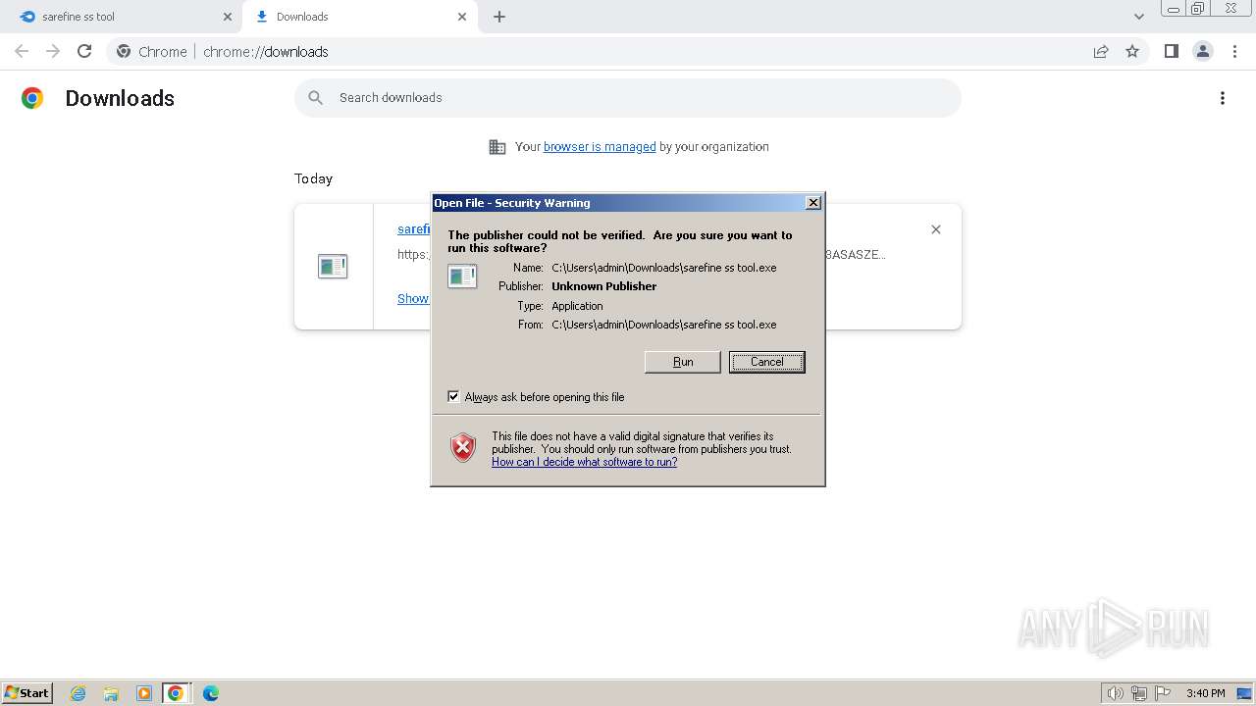Click the 'Unknown Publisher' text

(x=604, y=286)
